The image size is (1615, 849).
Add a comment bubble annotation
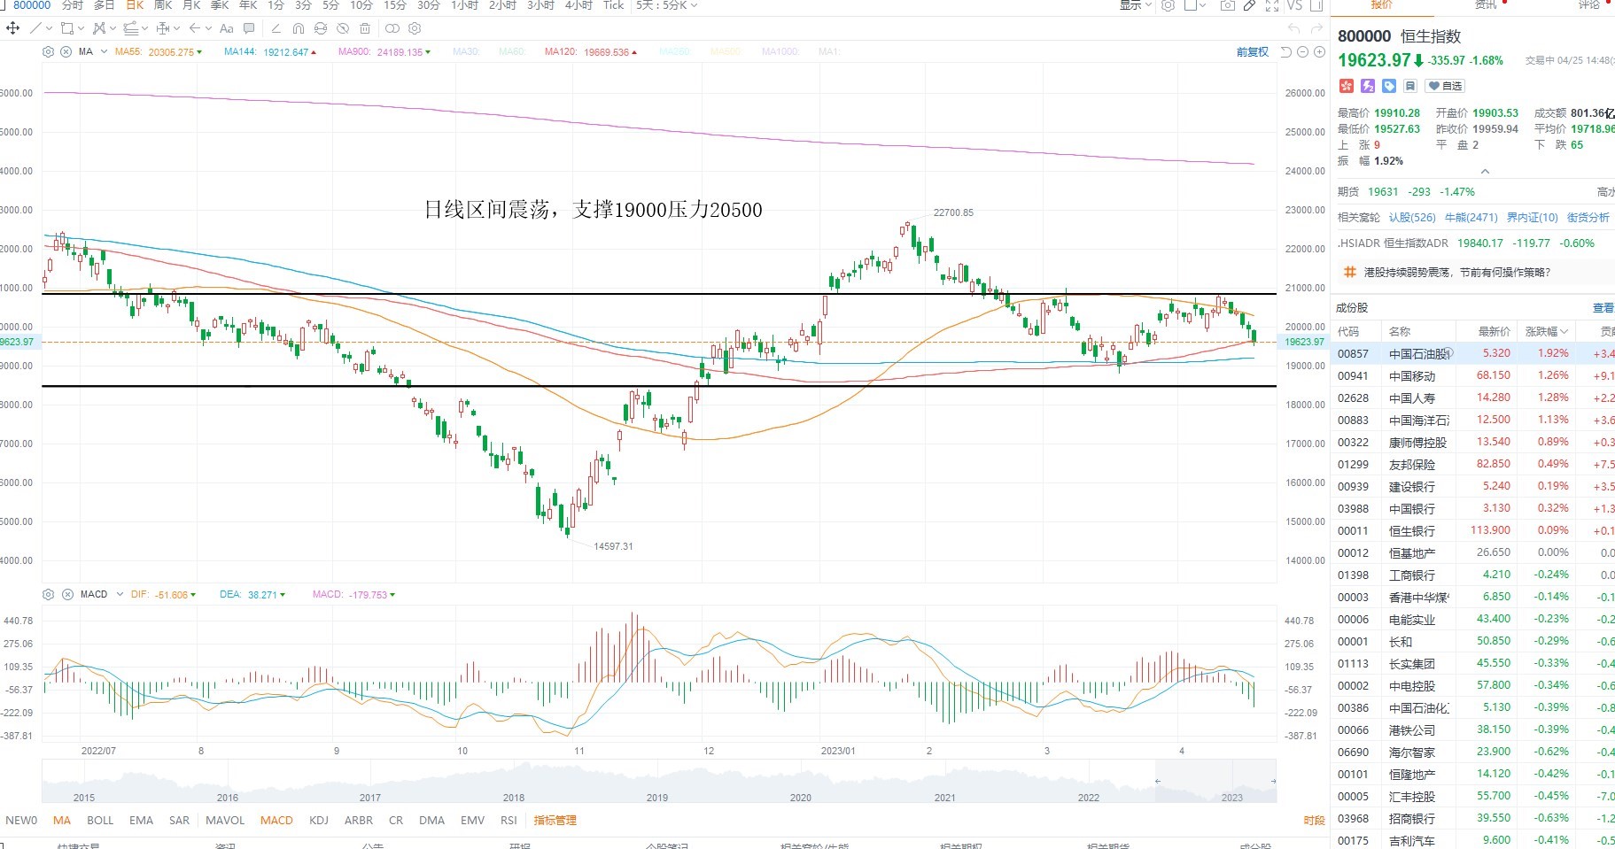[249, 28]
